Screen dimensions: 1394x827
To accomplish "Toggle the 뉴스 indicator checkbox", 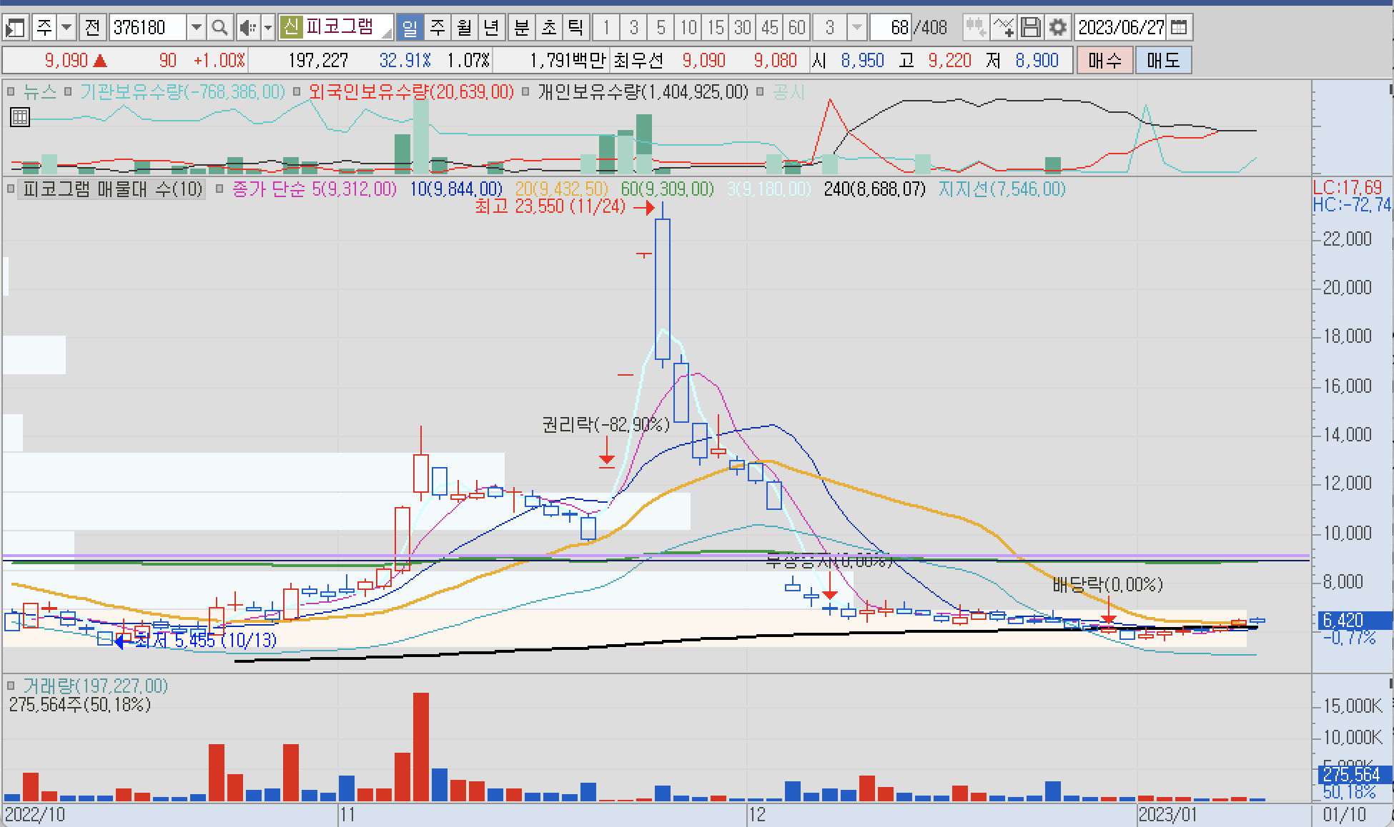I will point(11,92).
